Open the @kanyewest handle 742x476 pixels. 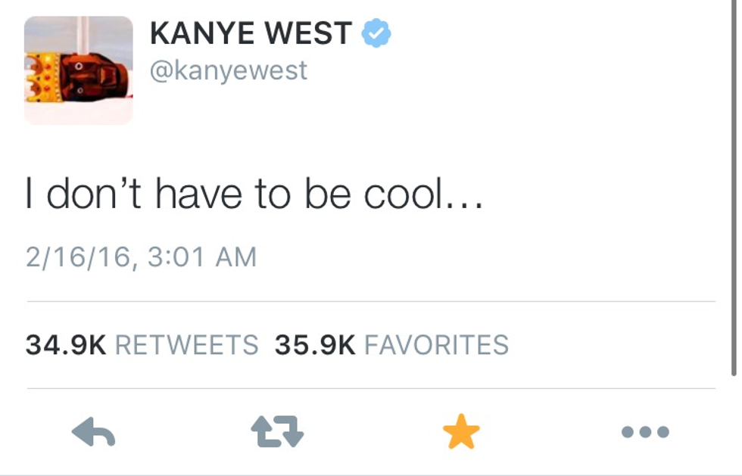(229, 70)
